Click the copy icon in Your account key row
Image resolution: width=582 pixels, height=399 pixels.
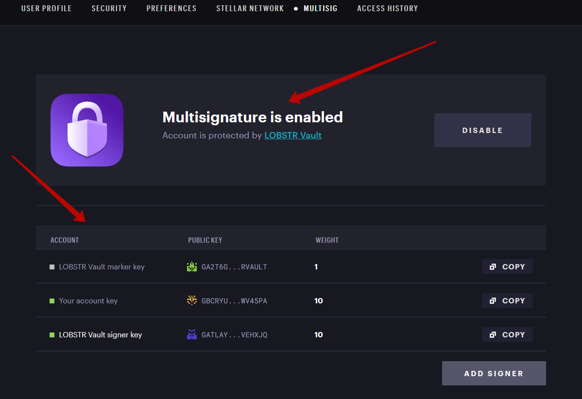(493, 301)
